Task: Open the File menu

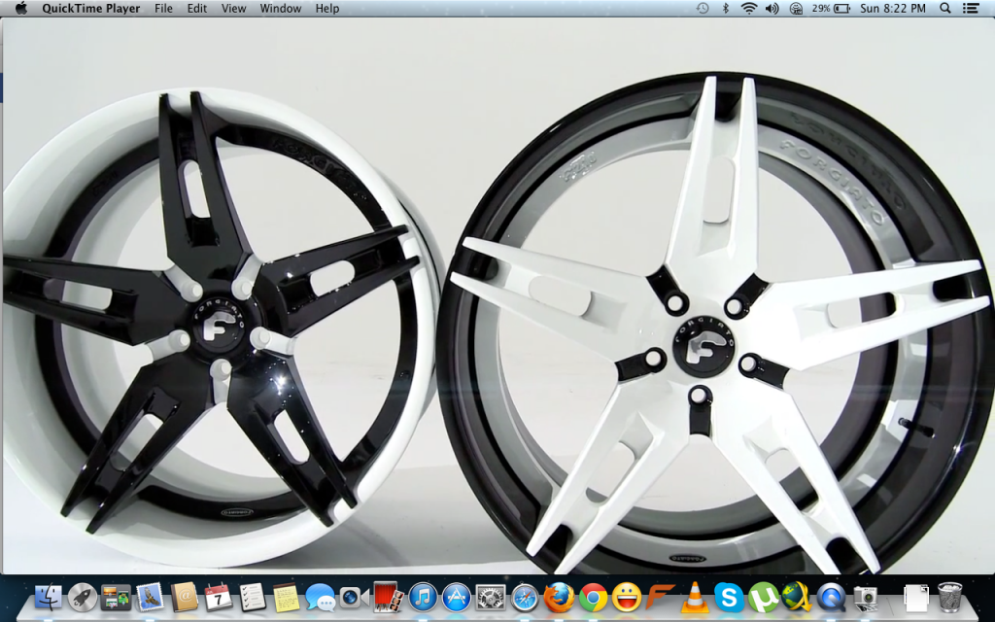Action: pos(163,8)
